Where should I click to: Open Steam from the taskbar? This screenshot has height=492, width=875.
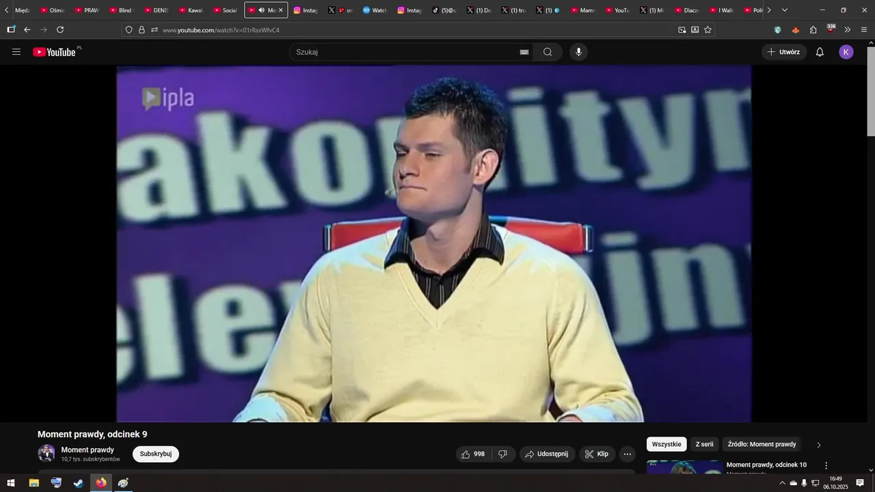[x=79, y=483]
